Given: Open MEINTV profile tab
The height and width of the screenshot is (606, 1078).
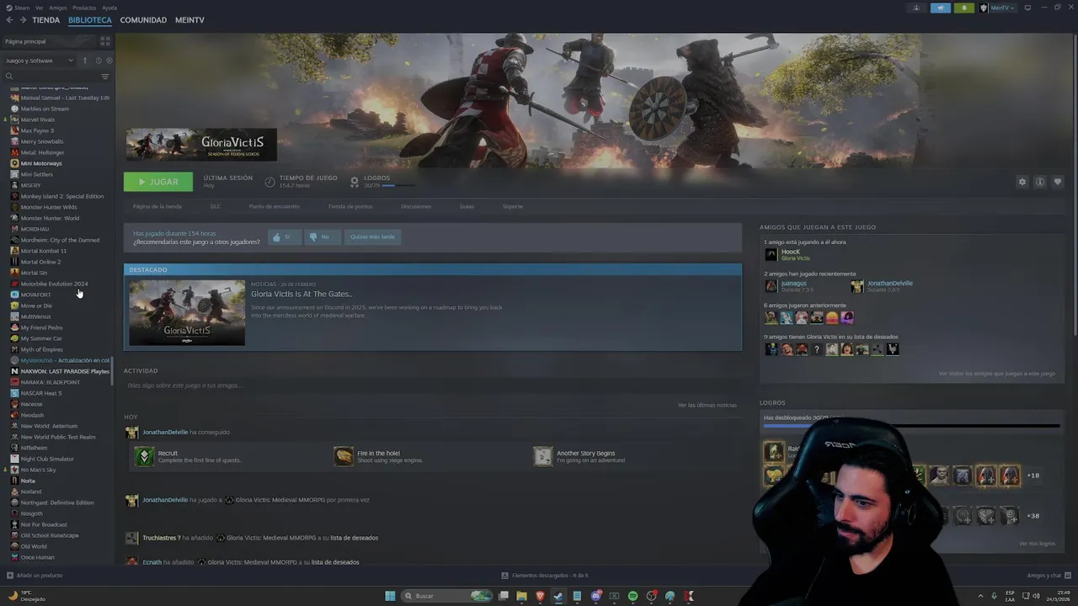Looking at the screenshot, I should pyautogui.click(x=189, y=20).
